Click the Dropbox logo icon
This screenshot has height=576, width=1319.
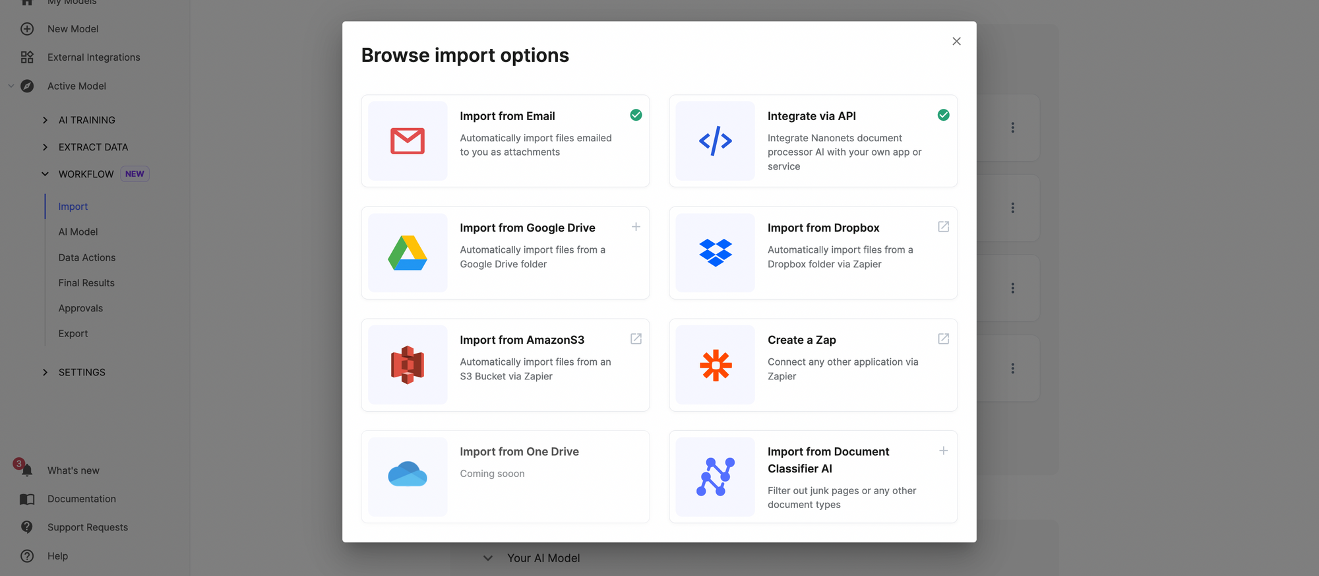click(716, 253)
